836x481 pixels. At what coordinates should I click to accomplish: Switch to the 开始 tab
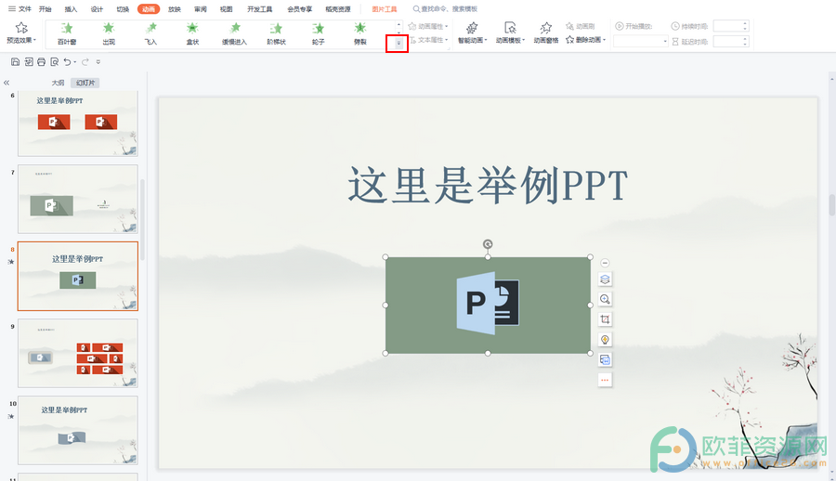point(46,9)
